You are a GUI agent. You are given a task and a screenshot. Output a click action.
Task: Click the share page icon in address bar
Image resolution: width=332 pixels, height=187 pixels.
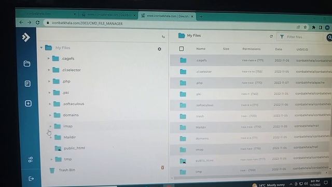(x=298, y=27)
